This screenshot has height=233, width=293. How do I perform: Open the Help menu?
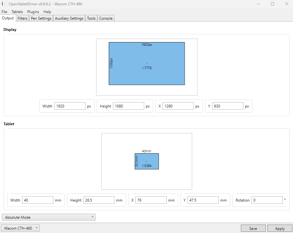pos(47,12)
